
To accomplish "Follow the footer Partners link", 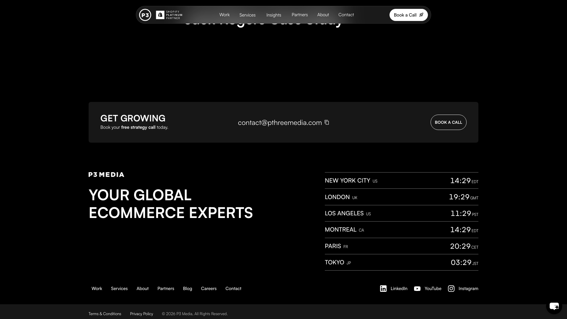I will click(x=166, y=289).
